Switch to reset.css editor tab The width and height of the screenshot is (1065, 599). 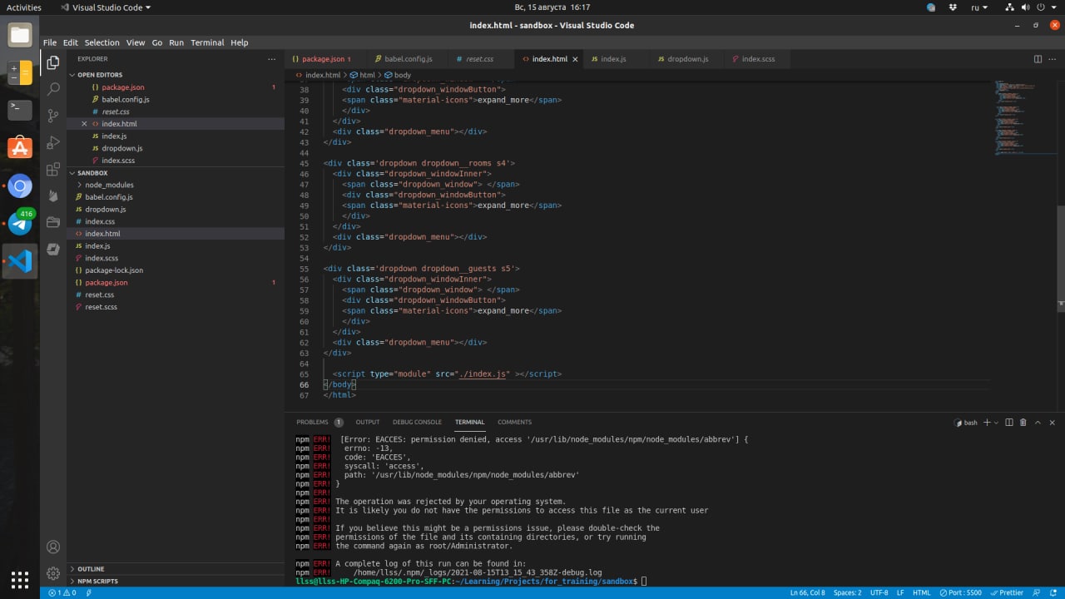pos(478,59)
